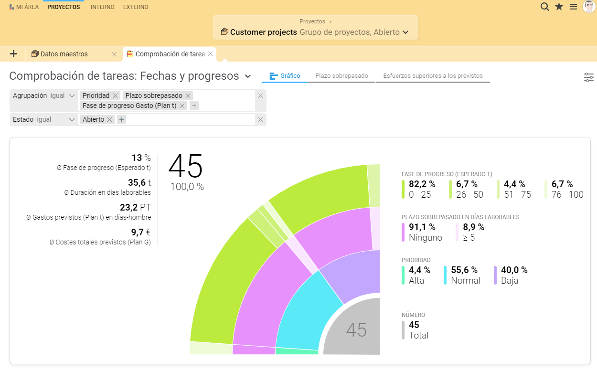Switch to Plazo sobrepasado tab
Viewport: 597px width, 370px height.
point(341,76)
